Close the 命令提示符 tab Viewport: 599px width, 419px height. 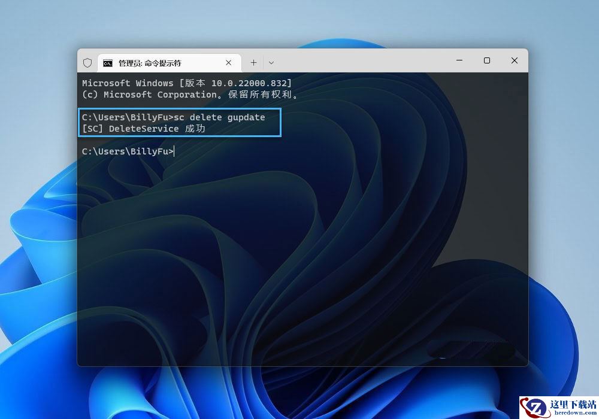pyautogui.click(x=228, y=63)
